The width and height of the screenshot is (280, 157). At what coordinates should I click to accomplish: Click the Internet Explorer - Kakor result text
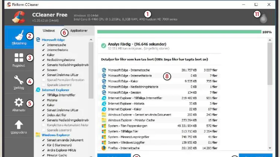click(x=125, y=109)
